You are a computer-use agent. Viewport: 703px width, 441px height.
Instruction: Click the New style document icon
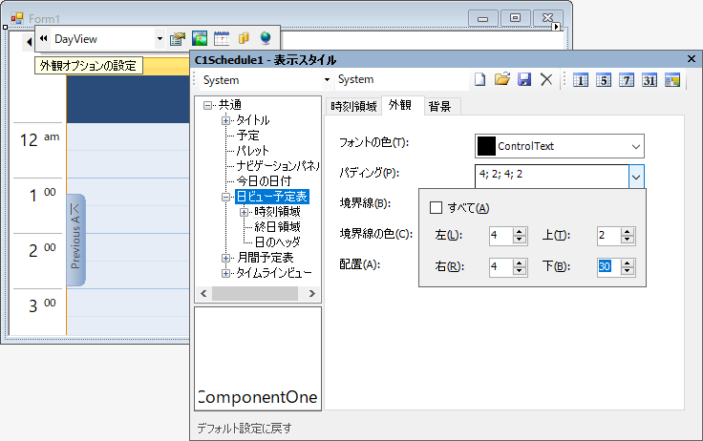pyautogui.click(x=479, y=80)
